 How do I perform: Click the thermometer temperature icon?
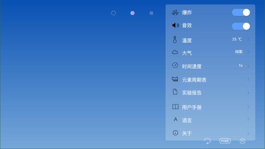click(x=175, y=40)
